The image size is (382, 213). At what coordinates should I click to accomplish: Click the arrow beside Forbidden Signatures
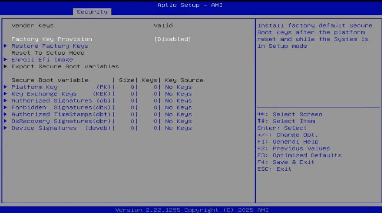5,107
